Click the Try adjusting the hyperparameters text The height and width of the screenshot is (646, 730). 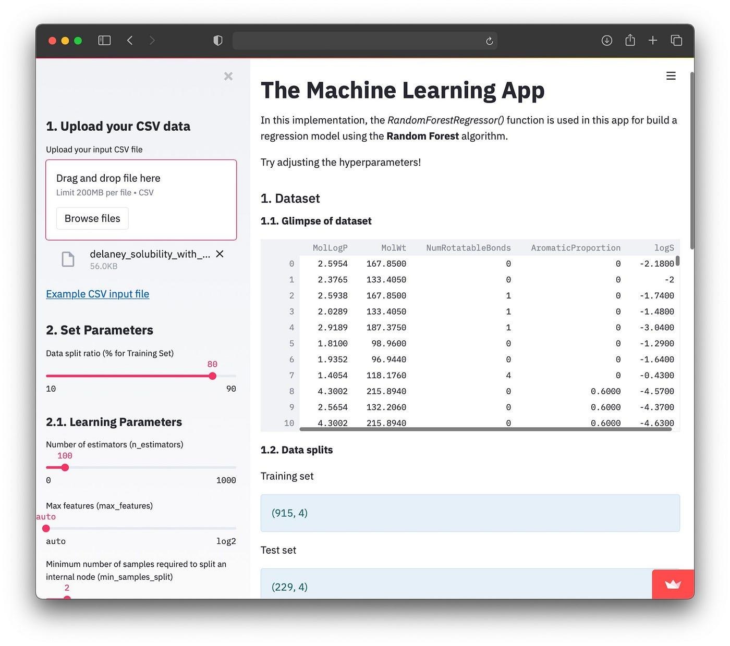(340, 162)
